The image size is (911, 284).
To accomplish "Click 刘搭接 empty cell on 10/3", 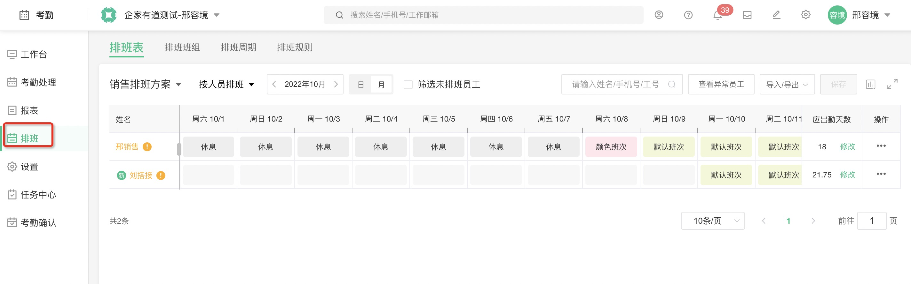I will pos(323,175).
